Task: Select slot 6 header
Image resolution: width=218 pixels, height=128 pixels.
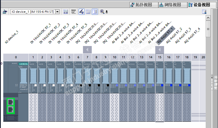Action: 78,57
